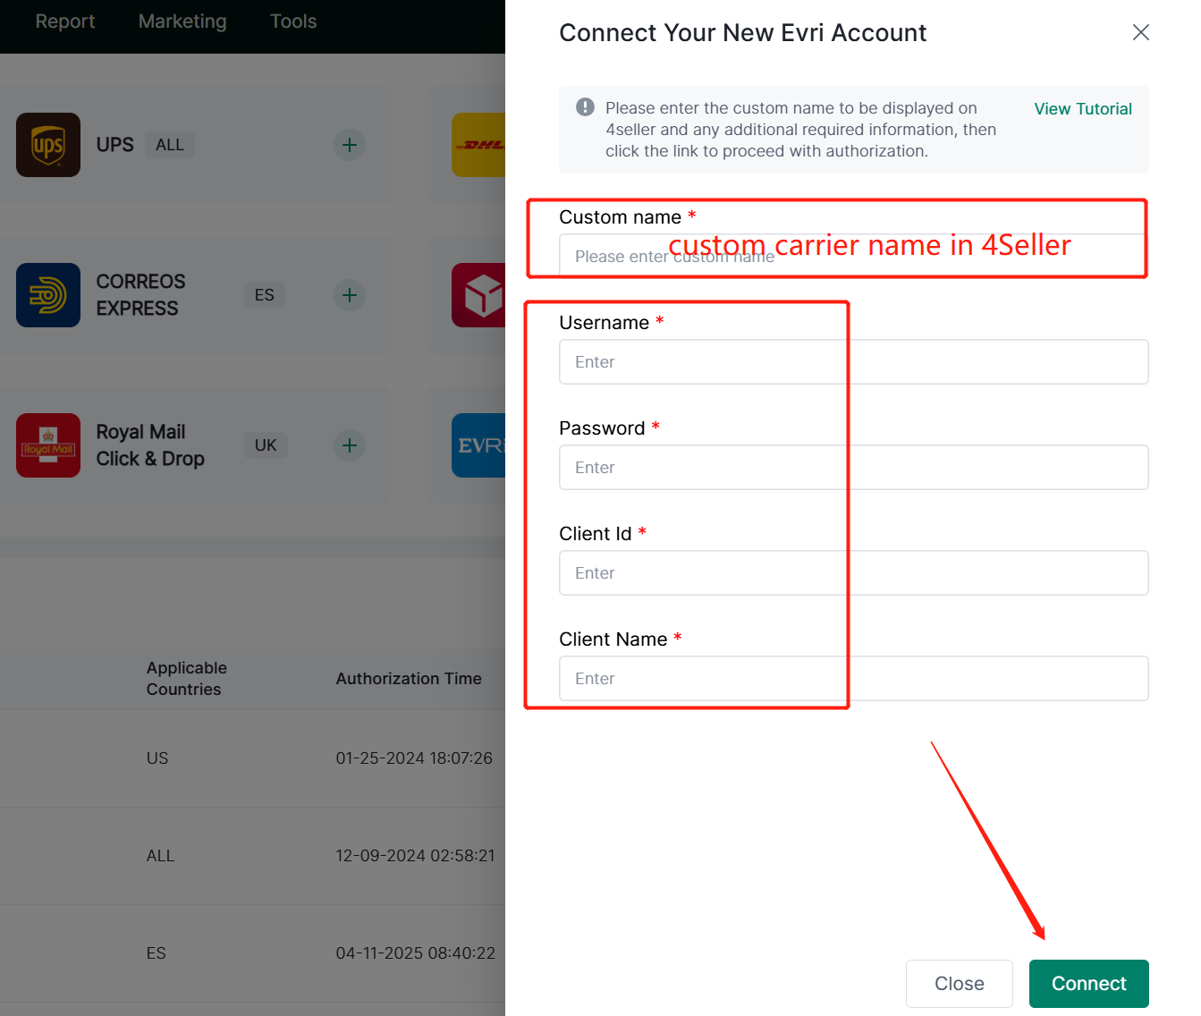The width and height of the screenshot is (1201, 1016).
Task: Click the UK tag beside Royal Mail
Action: pos(266,445)
